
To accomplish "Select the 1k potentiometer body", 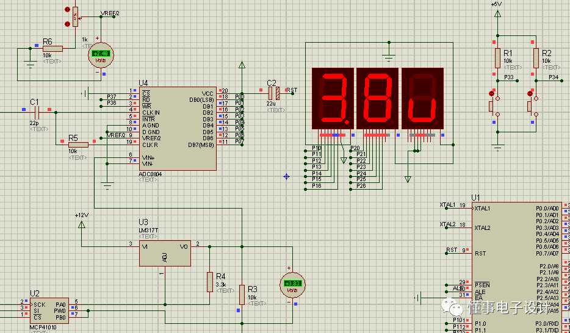I will [75, 17].
